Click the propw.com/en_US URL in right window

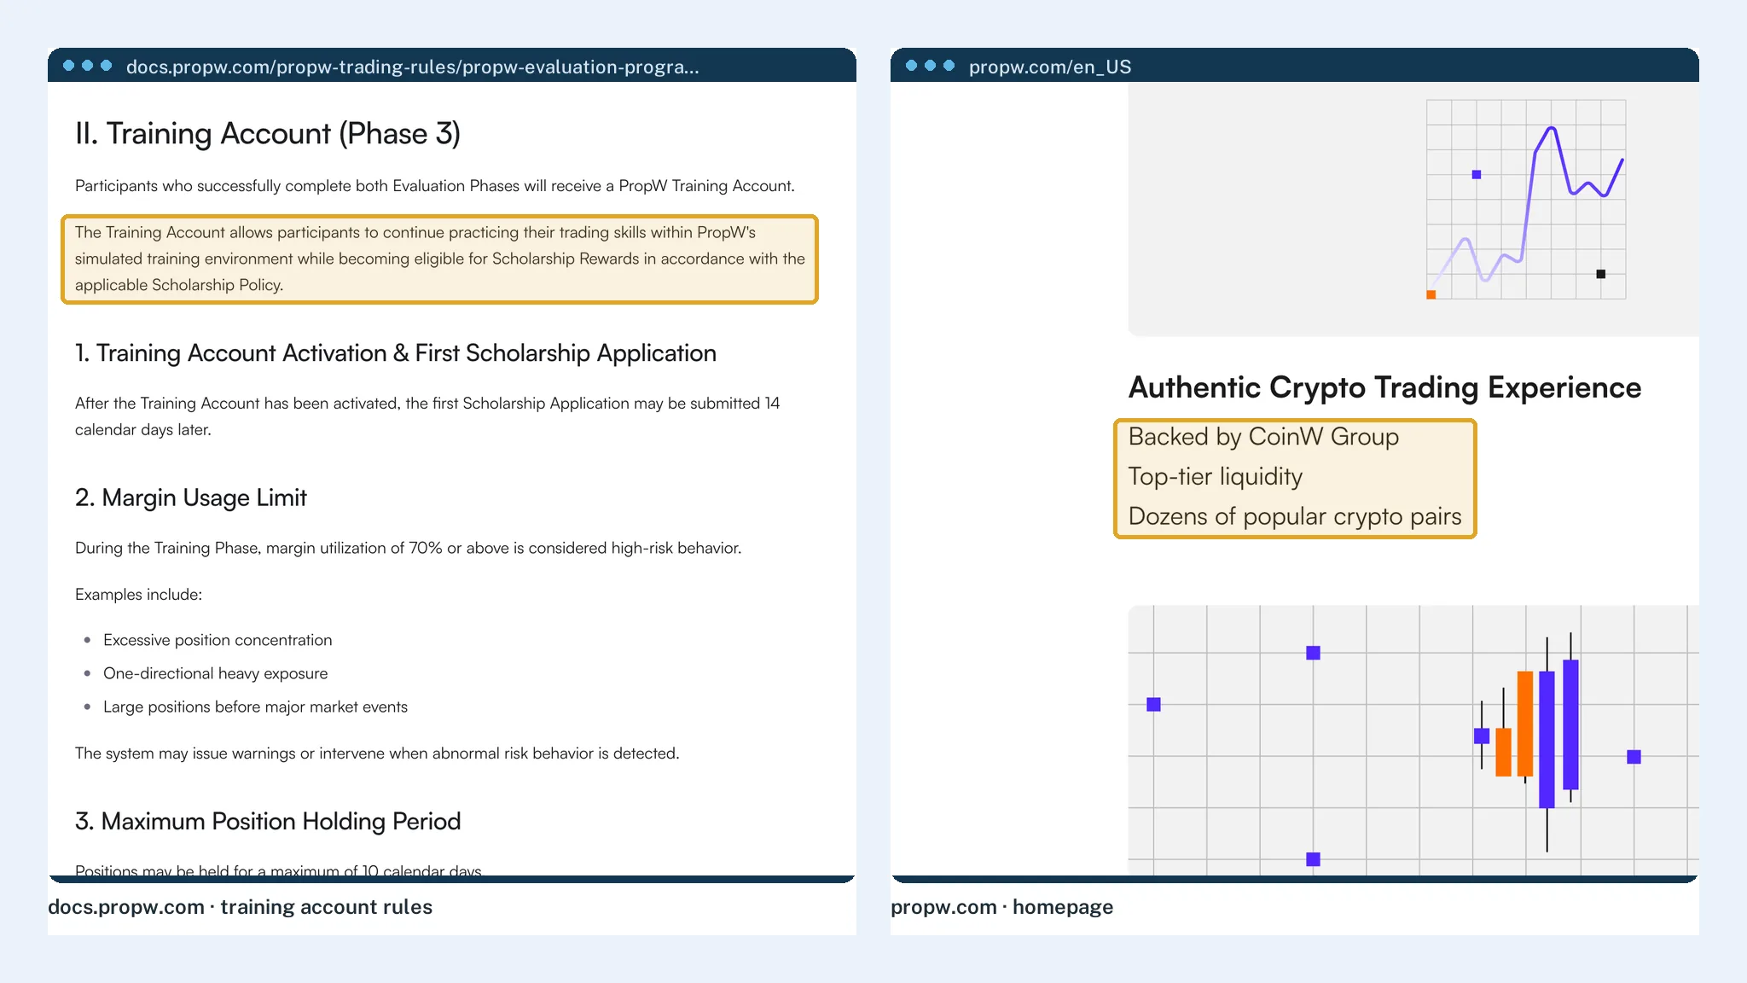(1050, 67)
